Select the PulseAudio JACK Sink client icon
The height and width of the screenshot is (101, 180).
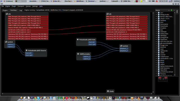tap(78, 40)
